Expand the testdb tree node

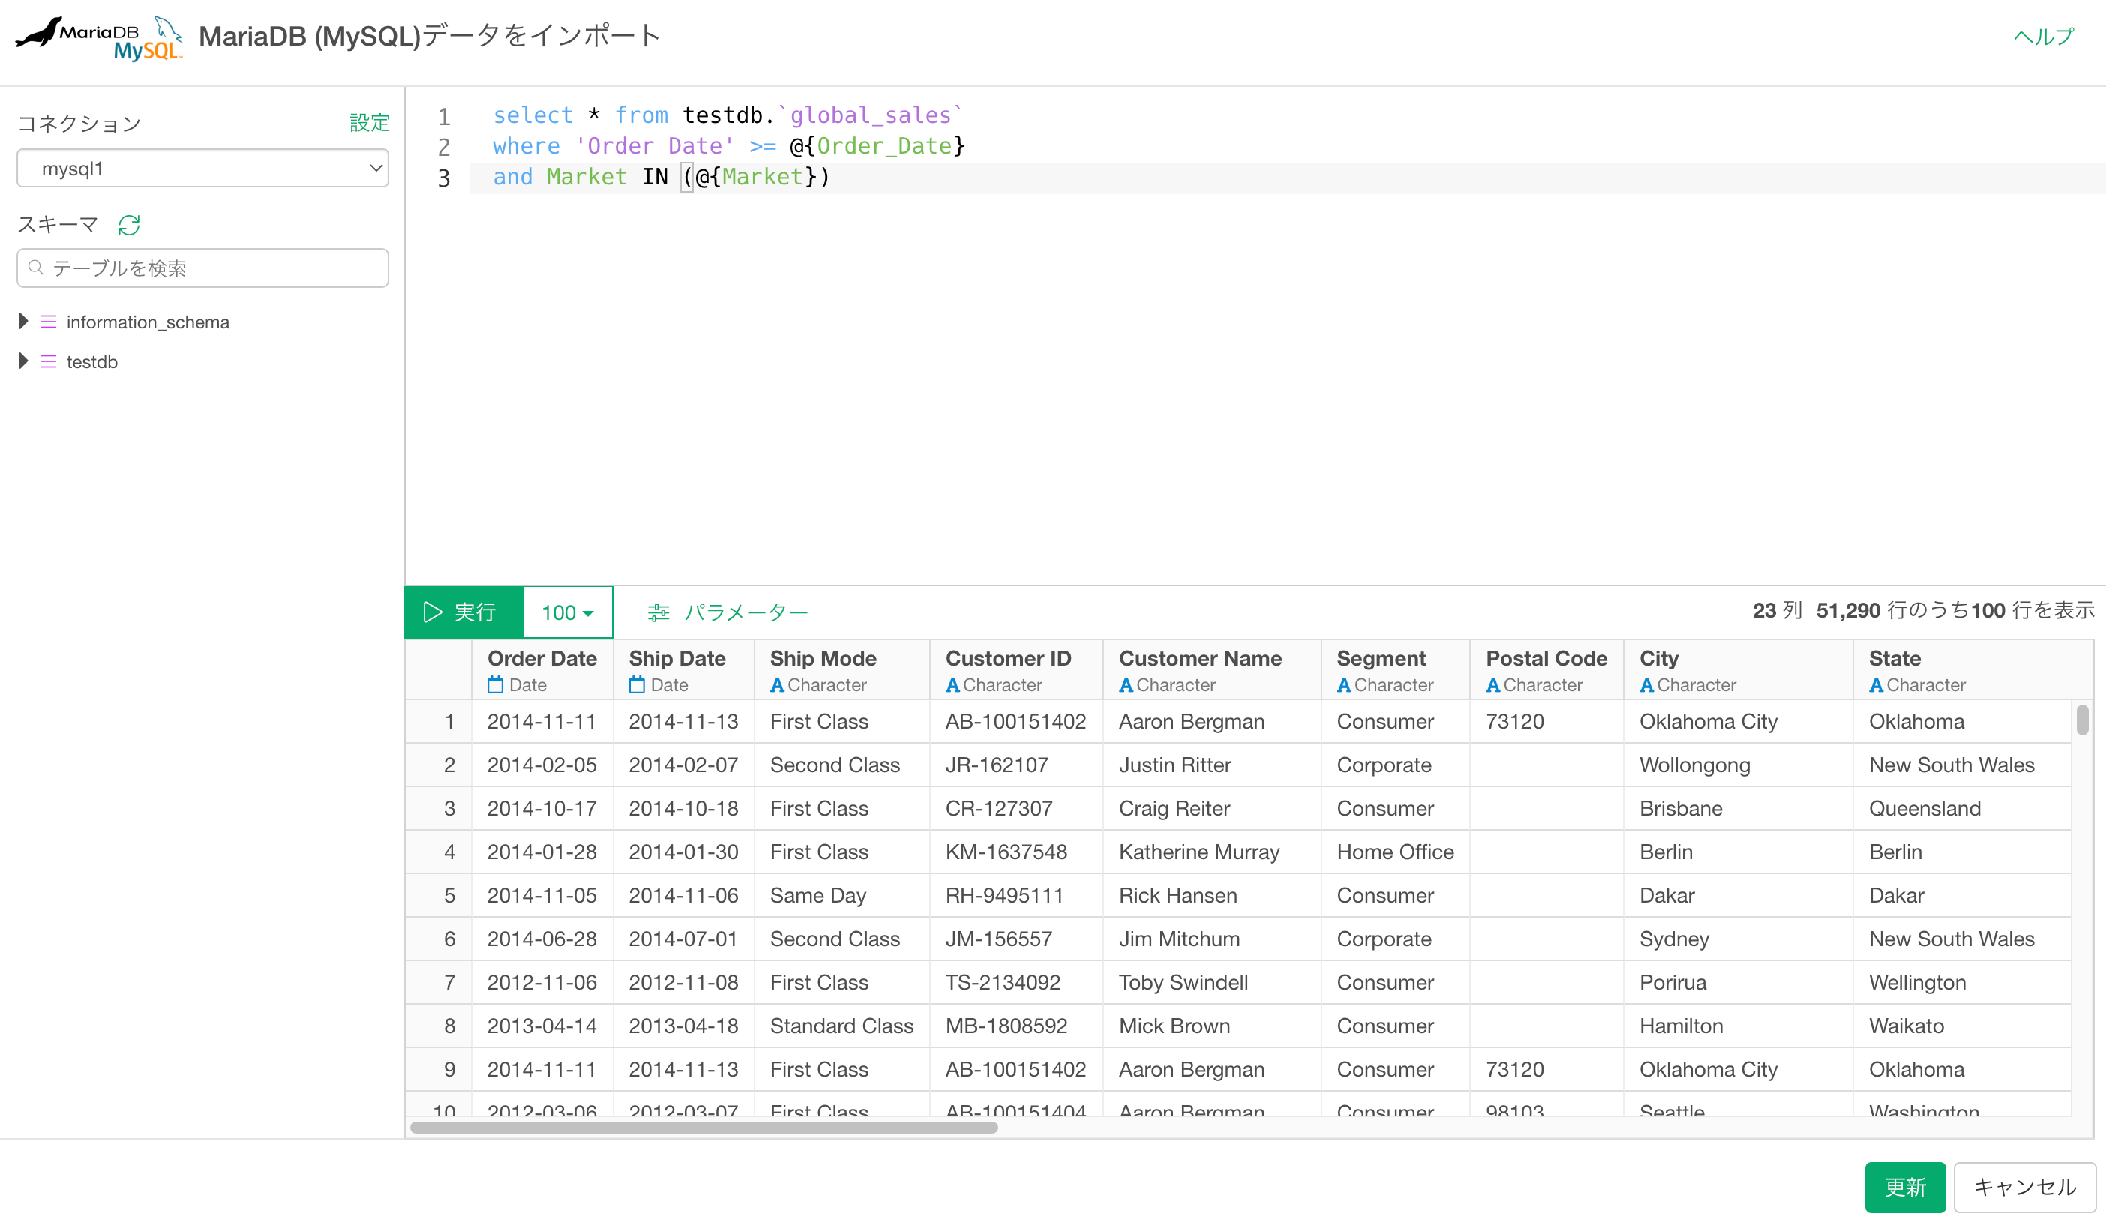23,361
